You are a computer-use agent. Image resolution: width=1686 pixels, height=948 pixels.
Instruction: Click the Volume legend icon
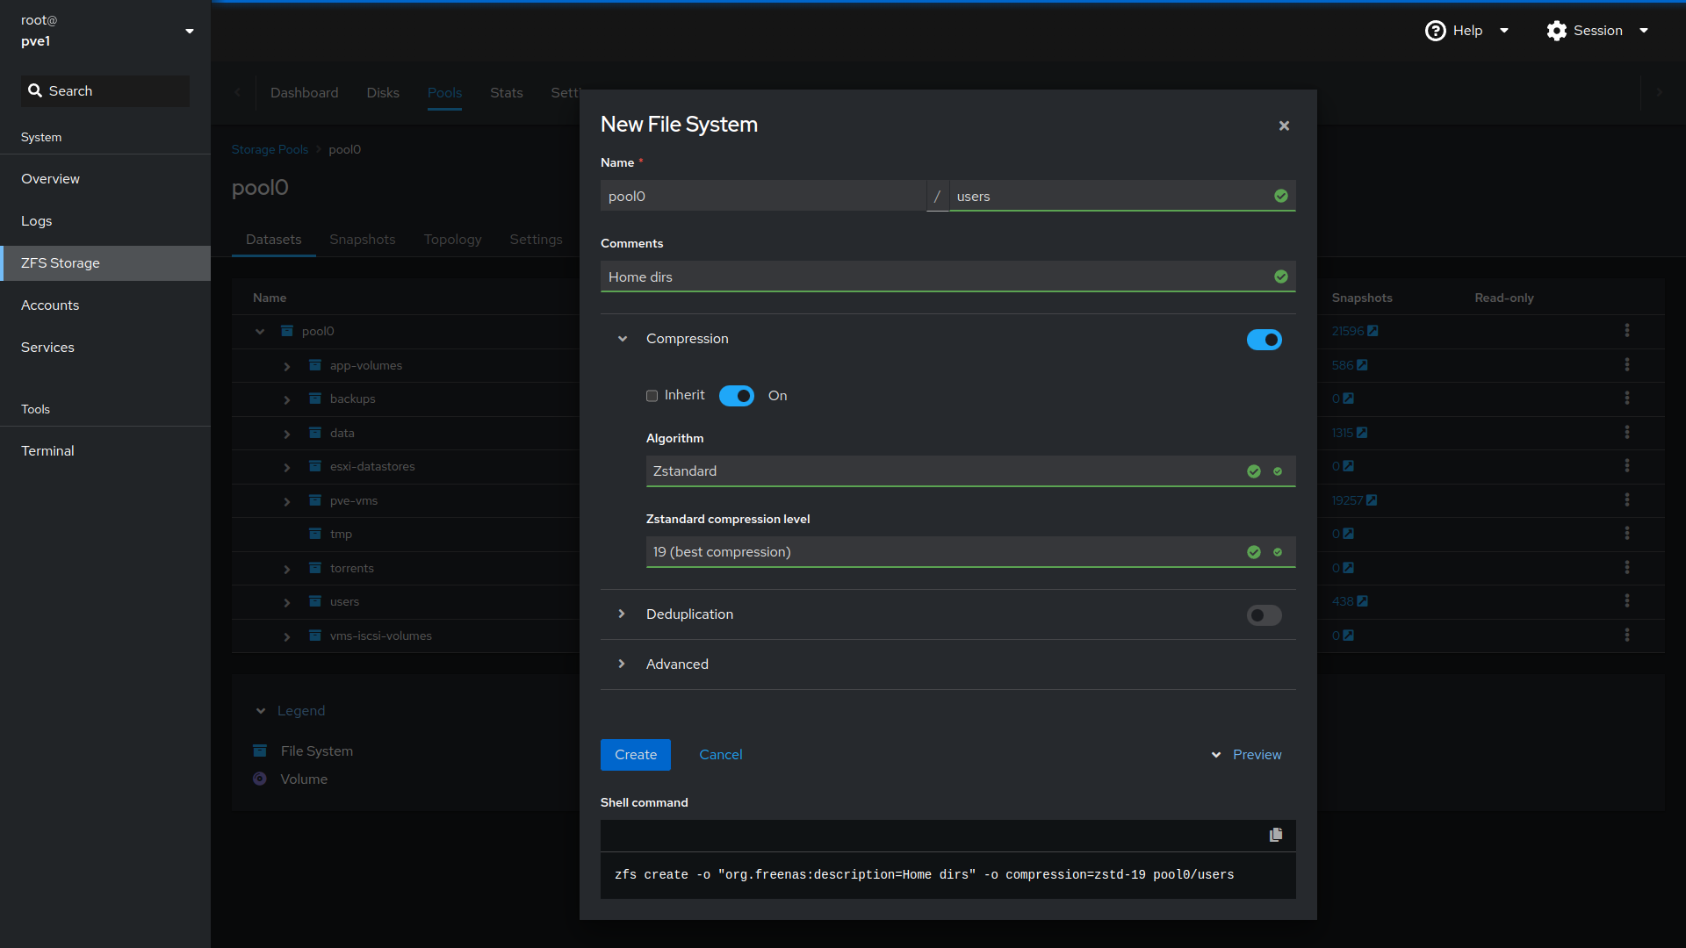pyautogui.click(x=260, y=779)
